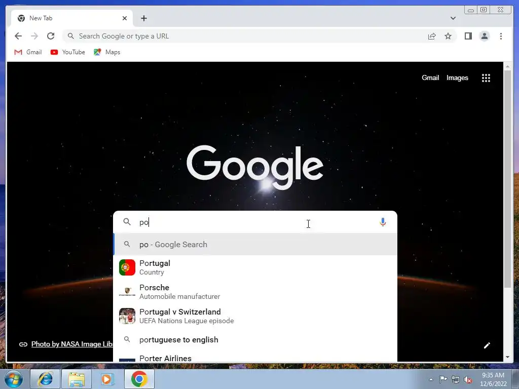Open the Action Center flag icon
This screenshot has height=389, width=519.
pyautogui.click(x=443, y=379)
